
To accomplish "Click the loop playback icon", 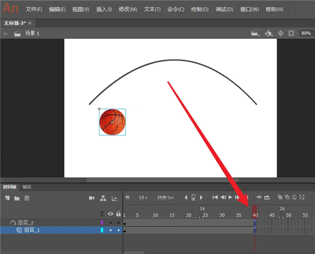I will [267, 197].
